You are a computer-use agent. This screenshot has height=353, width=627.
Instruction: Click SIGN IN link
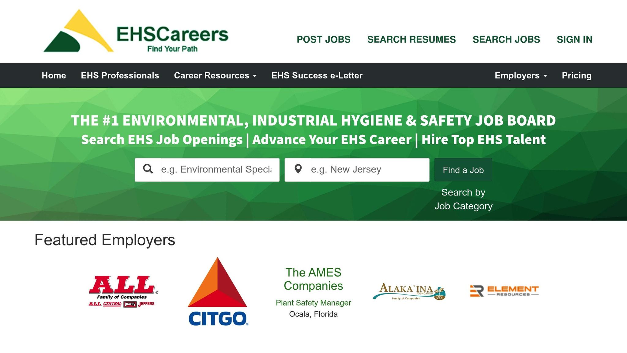point(575,40)
